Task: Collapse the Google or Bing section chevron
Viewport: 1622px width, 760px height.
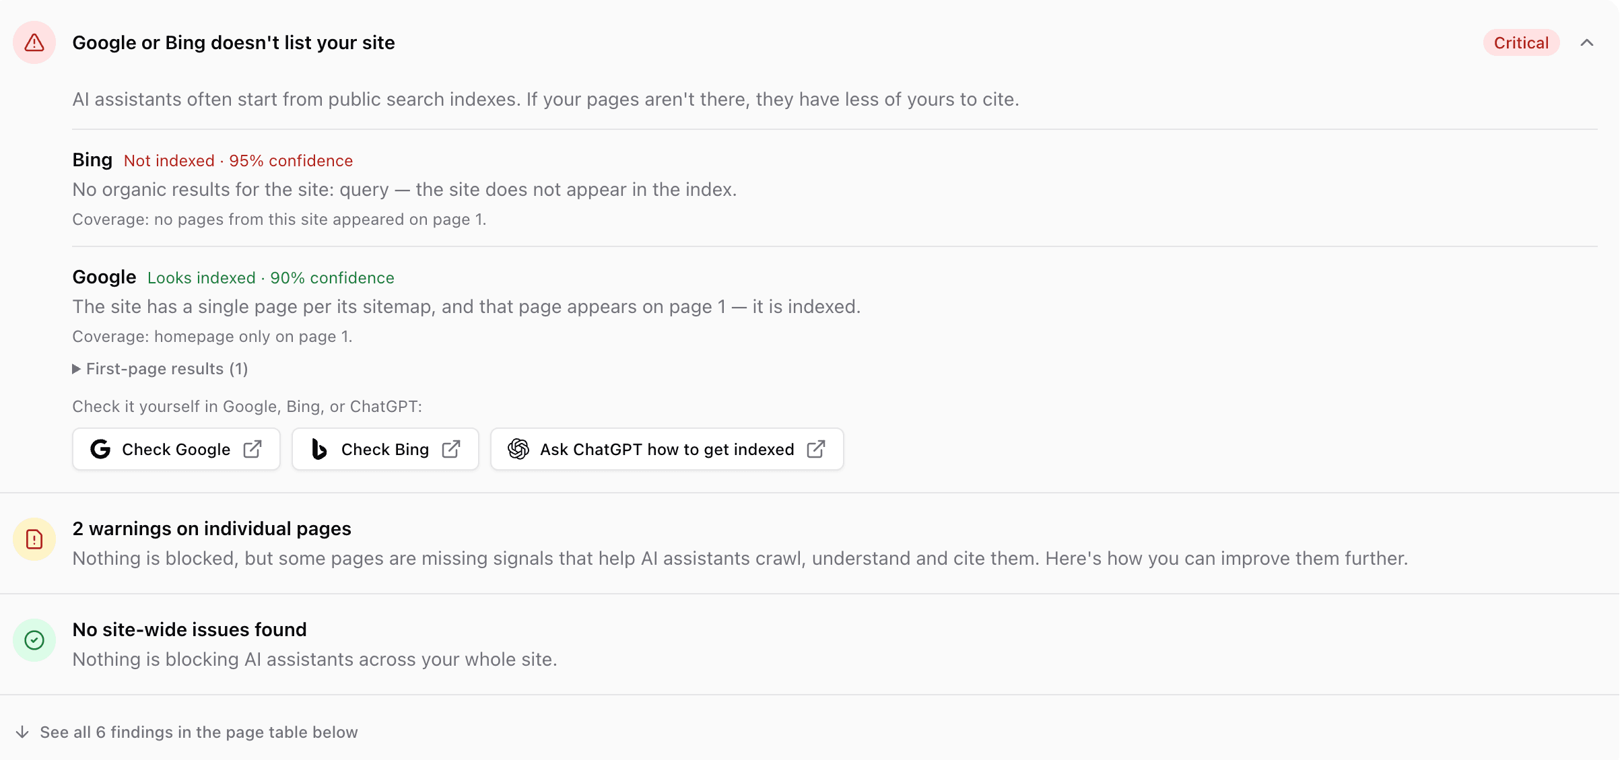Action: coord(1587,43)
